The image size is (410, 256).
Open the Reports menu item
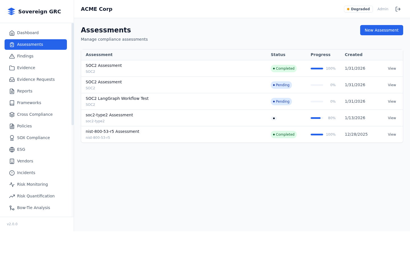pyautogui.click(x=25, y=91)
